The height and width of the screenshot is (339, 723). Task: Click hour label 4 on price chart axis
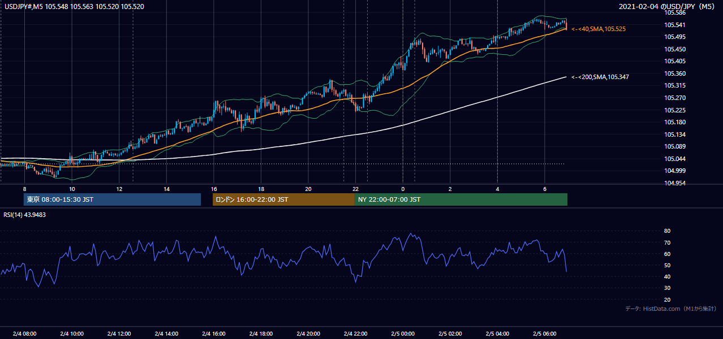point(497,189)
